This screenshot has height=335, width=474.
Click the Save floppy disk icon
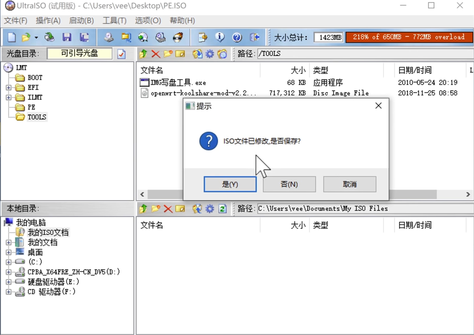pos(67,37)
